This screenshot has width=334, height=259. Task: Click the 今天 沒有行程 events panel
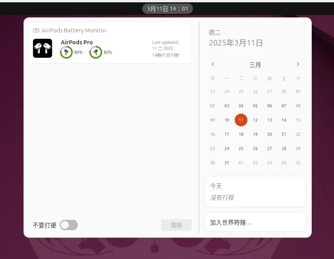255,192
